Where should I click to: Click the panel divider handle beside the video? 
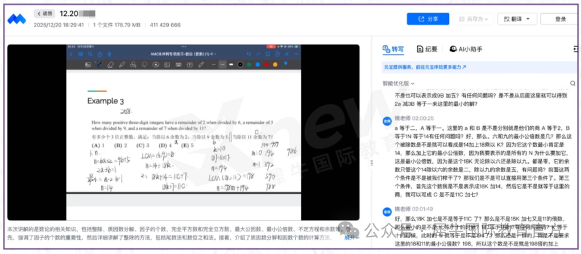click(x=372, y=163)
